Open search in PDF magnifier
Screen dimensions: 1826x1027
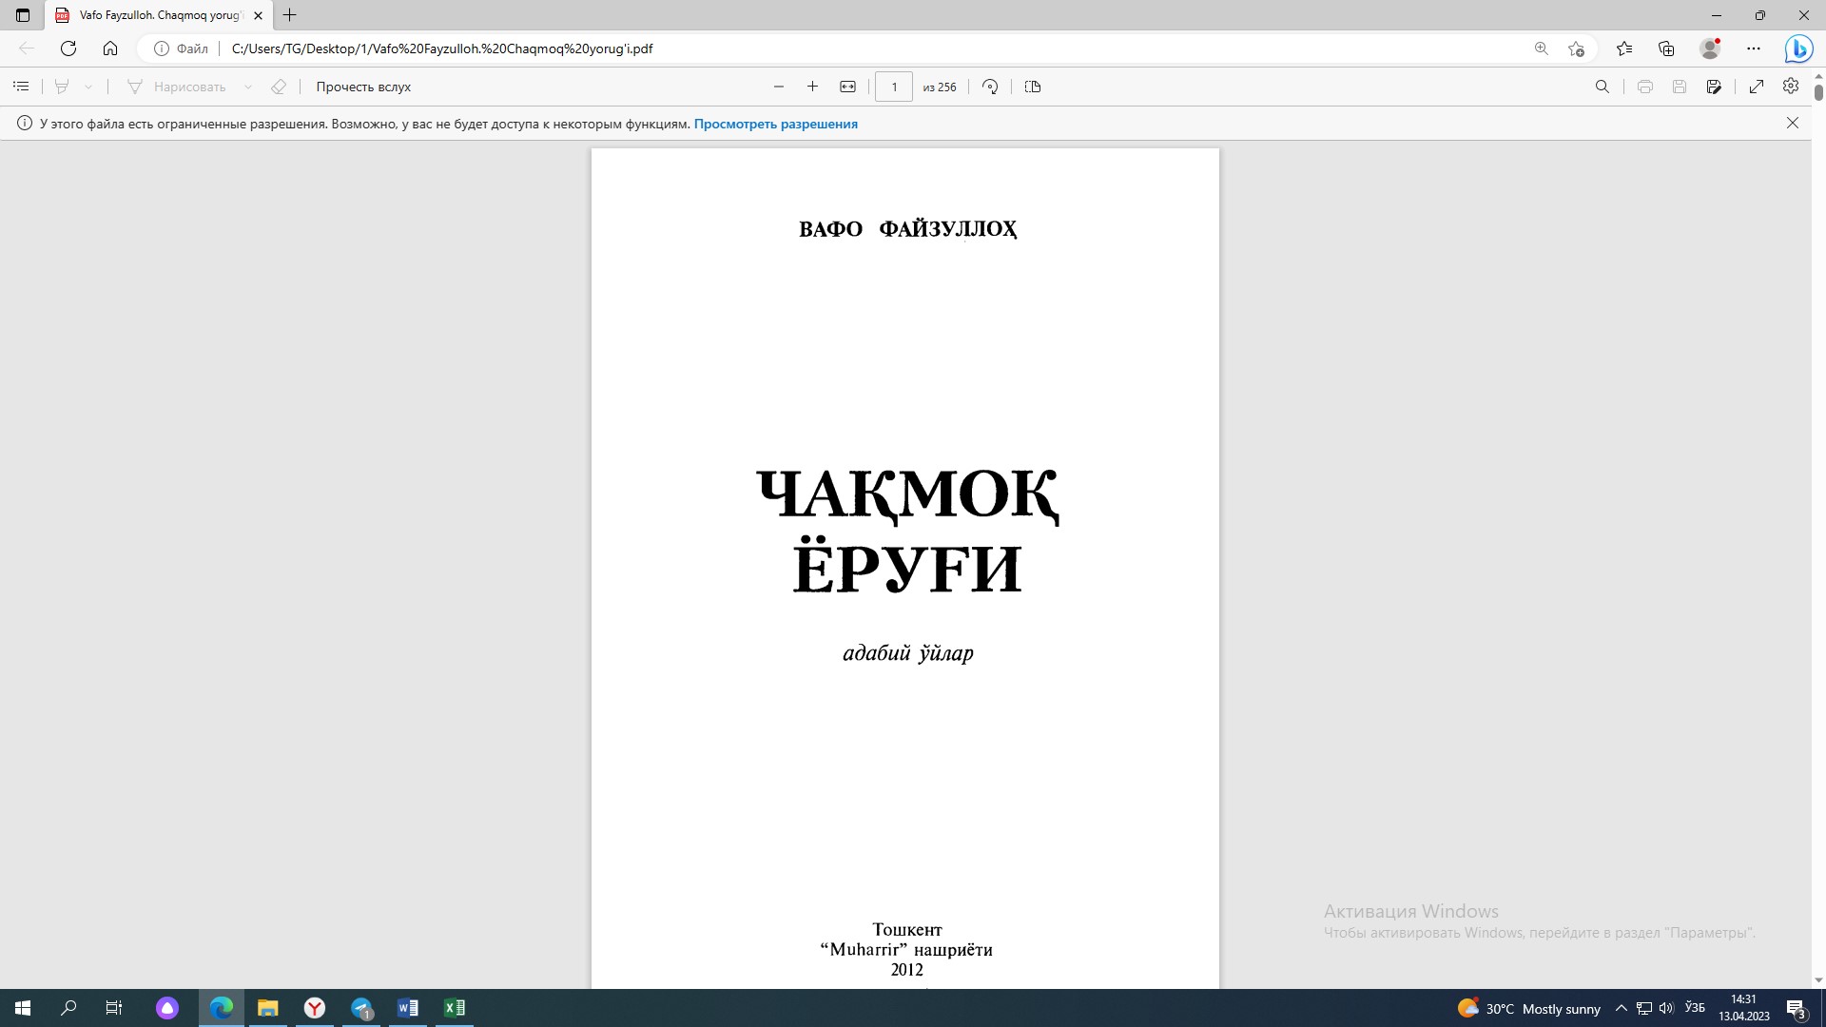tap(1602, 87)
